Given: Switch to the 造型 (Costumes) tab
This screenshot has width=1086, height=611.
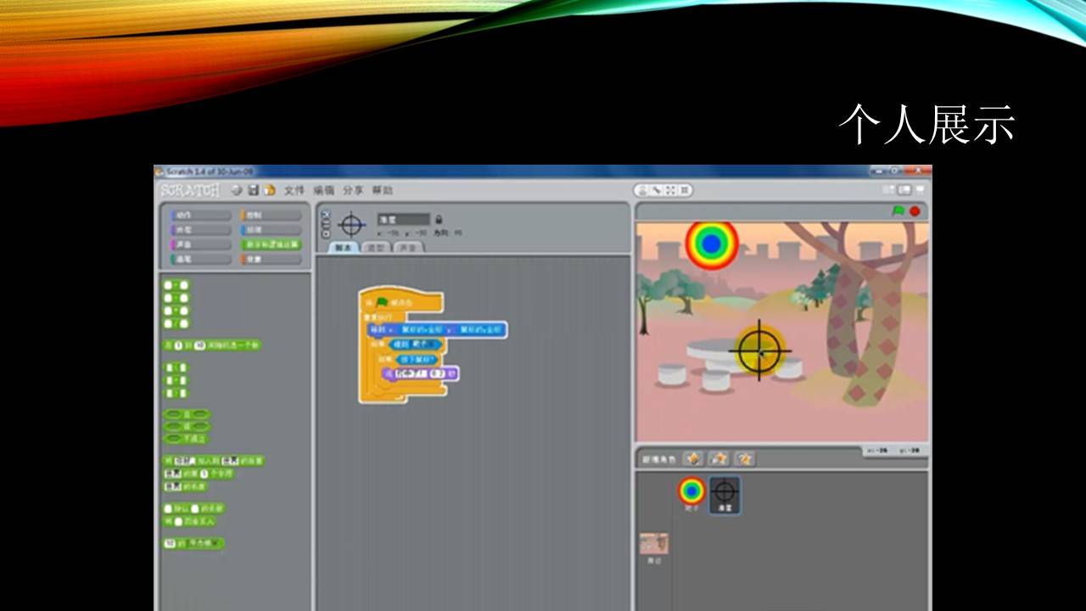Looking at the screenshot, I should 376,248.
